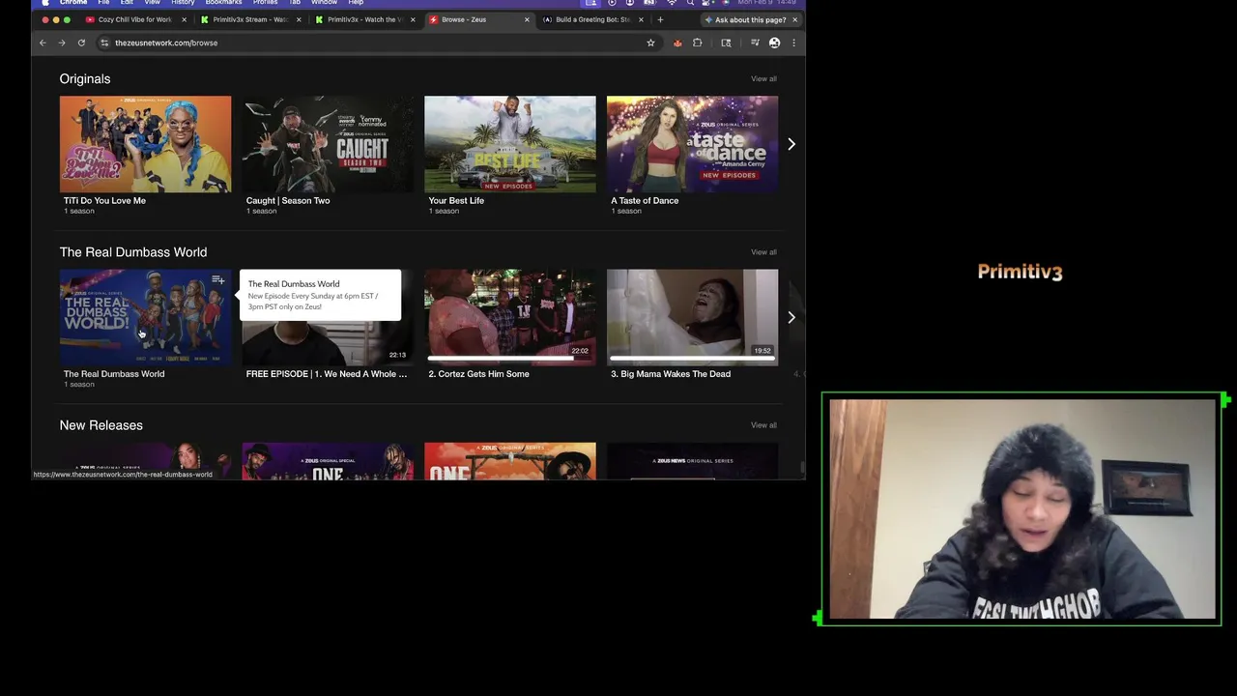Open The Real Dumbass World section heading
The image size is (1237, 696).
[133, 252]
